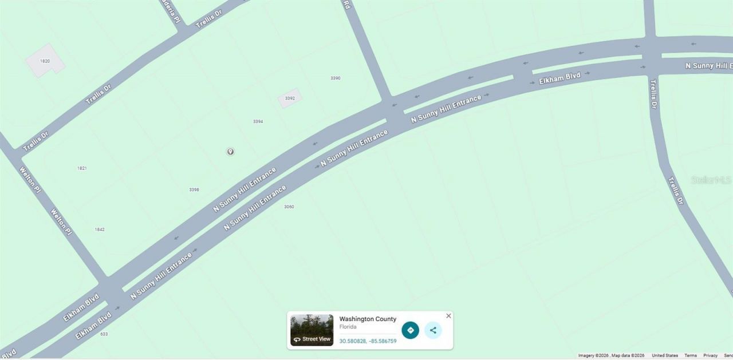Click the address label 3390
The image size is (733, 360).
pos(336,78)
